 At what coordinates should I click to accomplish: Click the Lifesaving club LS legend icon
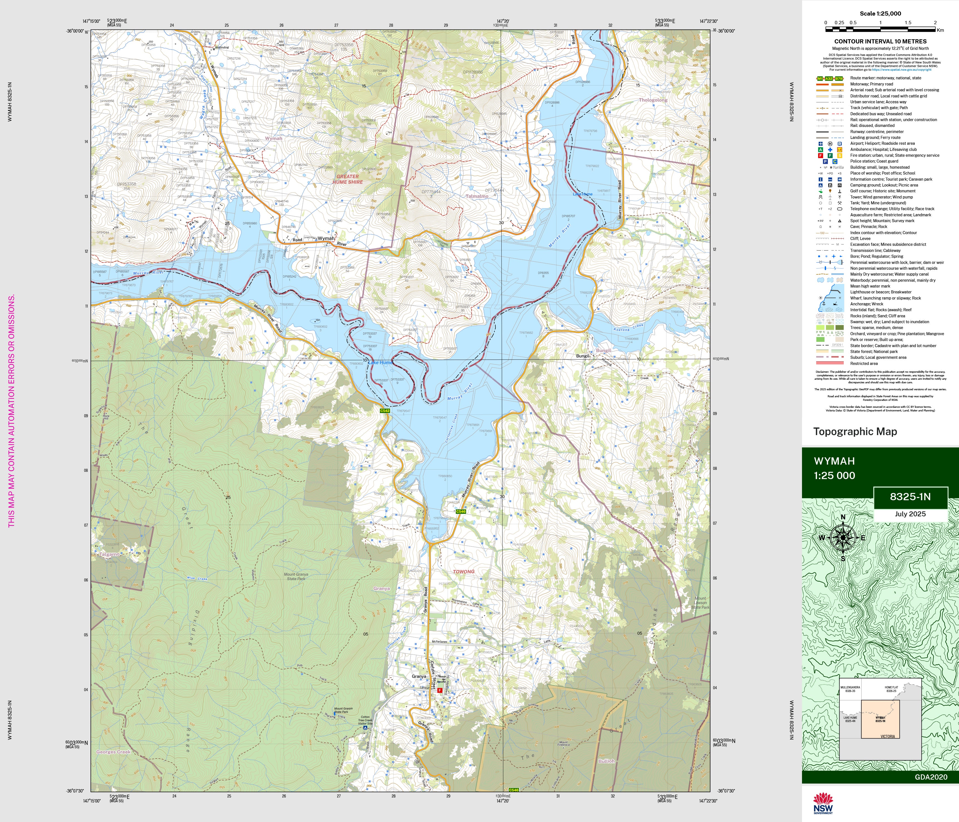[840, 149]
